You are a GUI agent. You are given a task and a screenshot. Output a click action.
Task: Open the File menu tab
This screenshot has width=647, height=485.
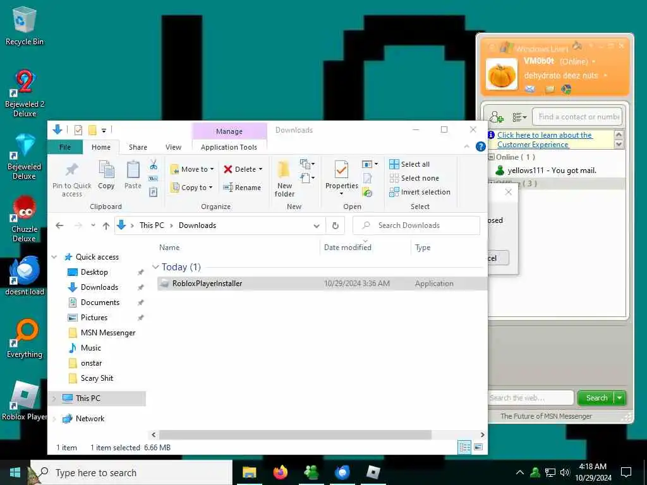(x=65, y=147)
